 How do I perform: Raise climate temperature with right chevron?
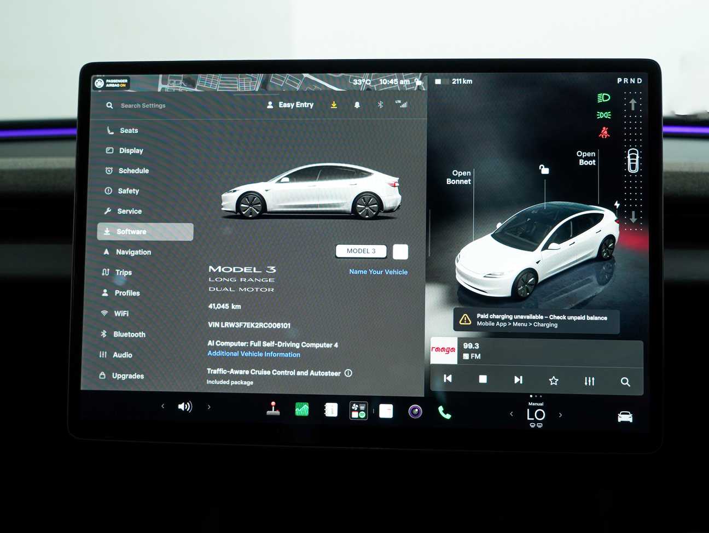tap(560, 415)
